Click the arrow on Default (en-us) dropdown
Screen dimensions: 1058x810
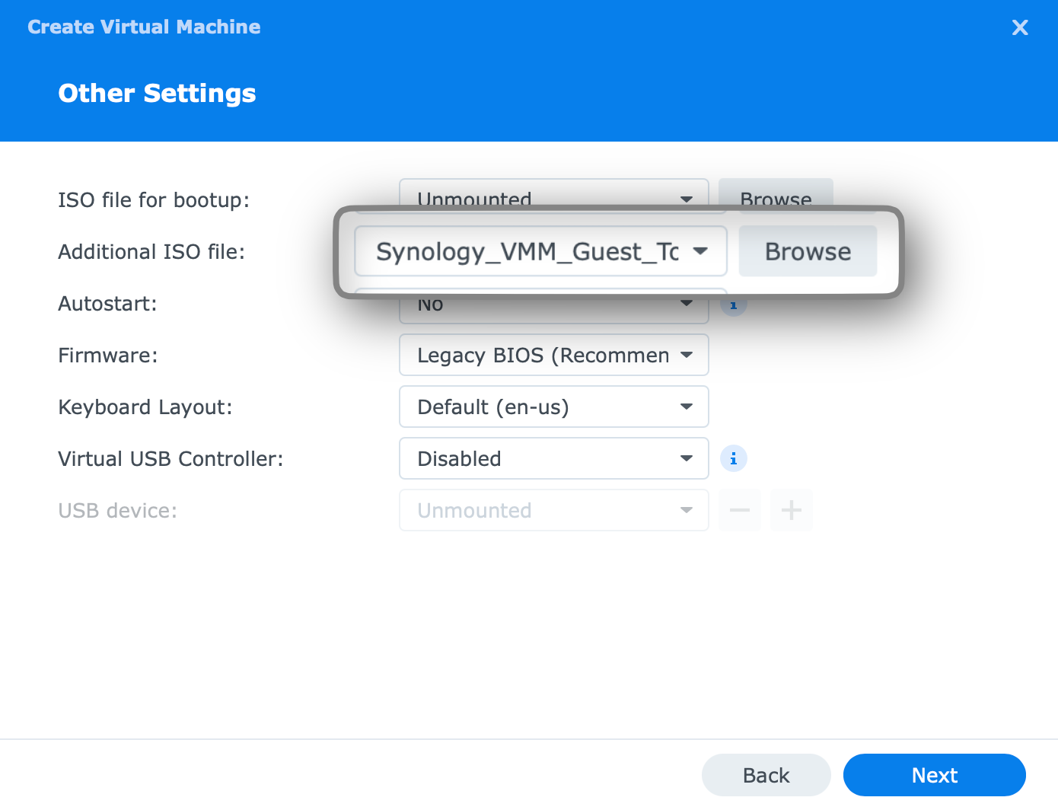point(687,407)
